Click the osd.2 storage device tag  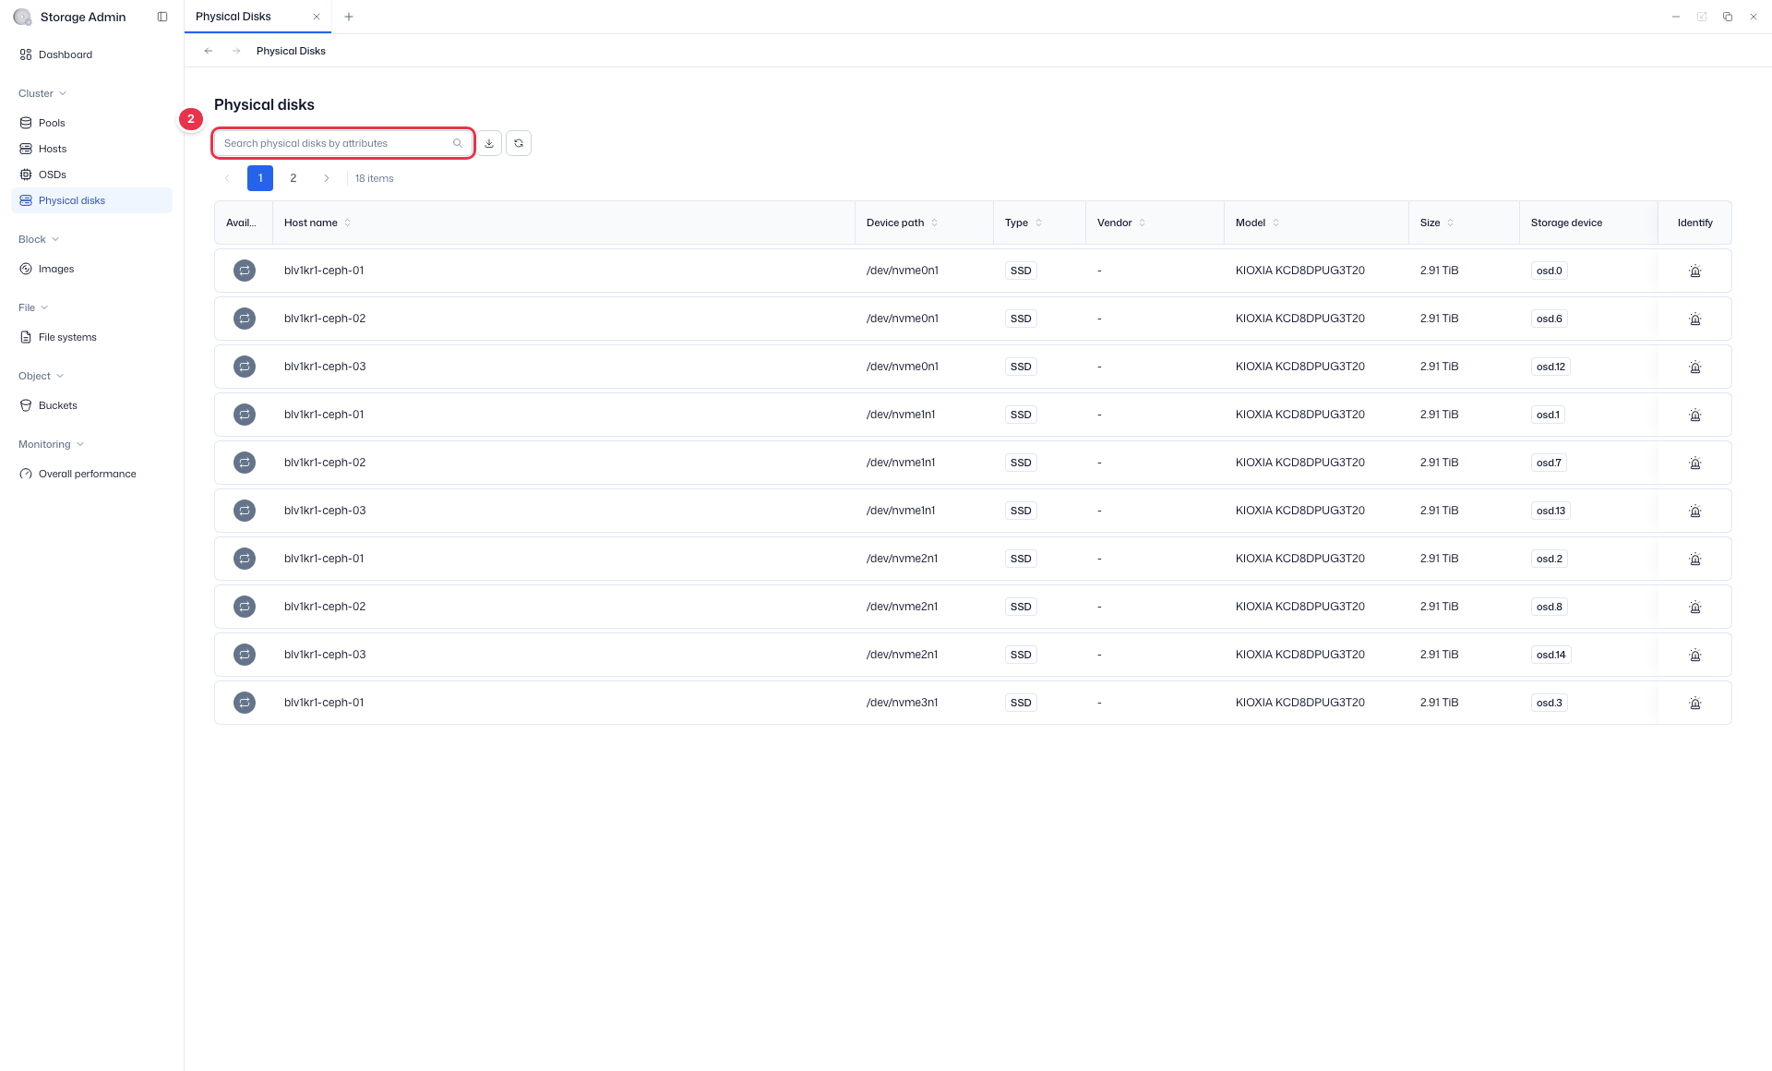(1550, 559)
